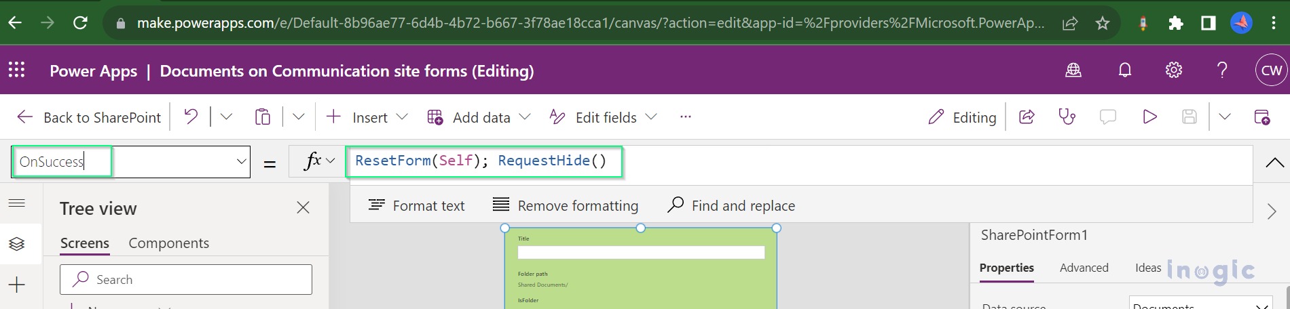
Task: Click the plus Insert icon in sidebar
Action: [17, 285]
